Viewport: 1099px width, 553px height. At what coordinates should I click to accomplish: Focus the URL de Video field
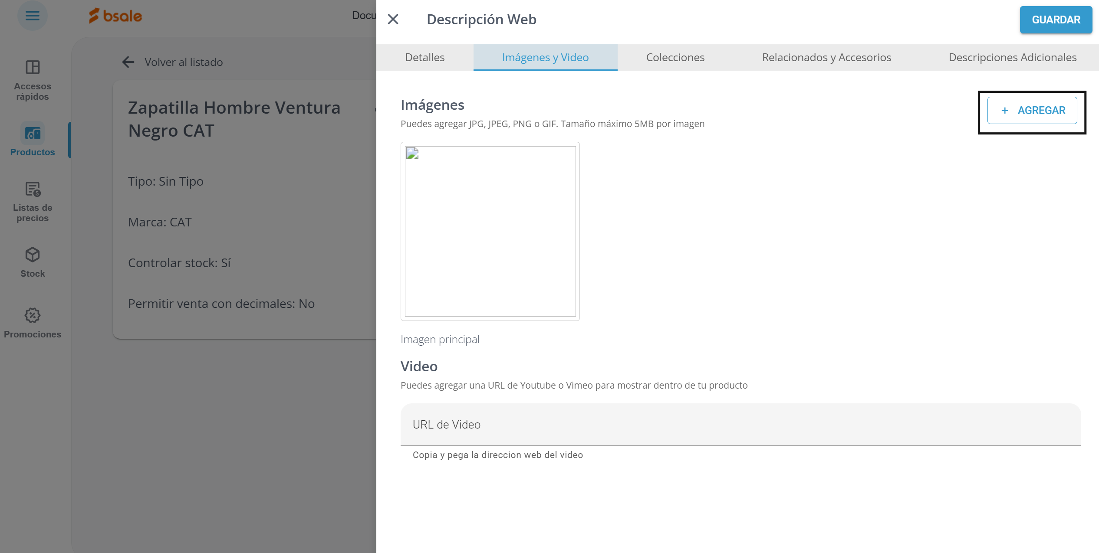(x=740, y=425)
